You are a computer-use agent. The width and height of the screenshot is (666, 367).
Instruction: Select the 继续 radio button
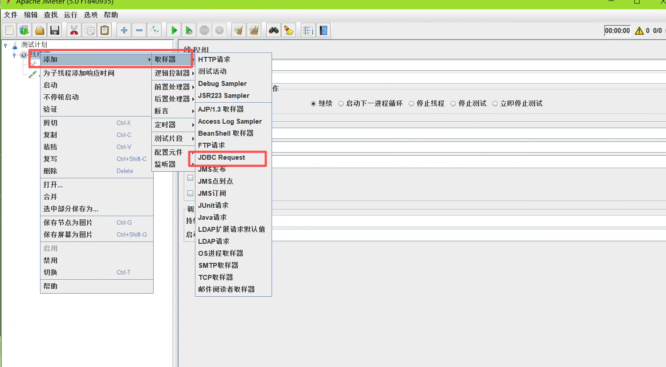coord(313,104)
